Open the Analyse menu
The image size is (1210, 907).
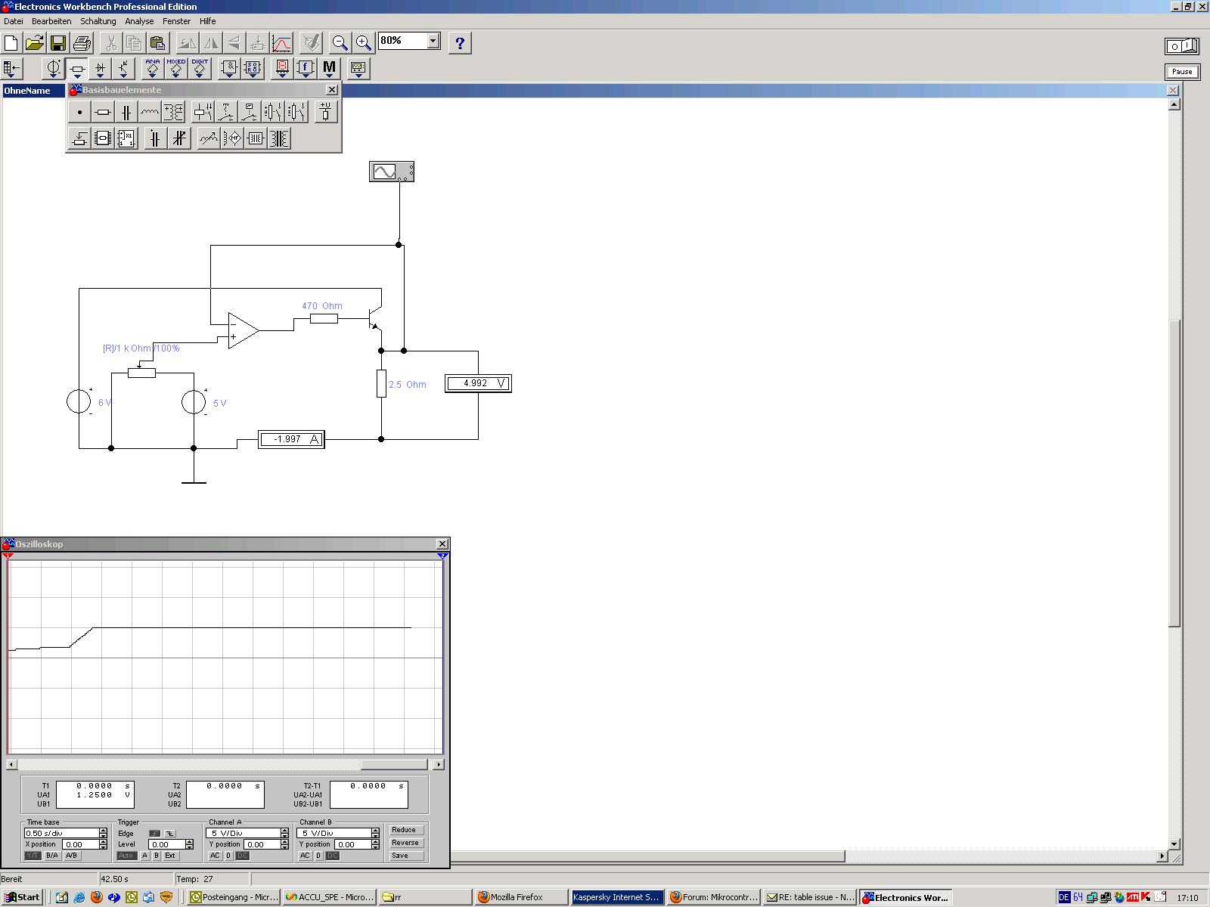[x=139, y=21]
